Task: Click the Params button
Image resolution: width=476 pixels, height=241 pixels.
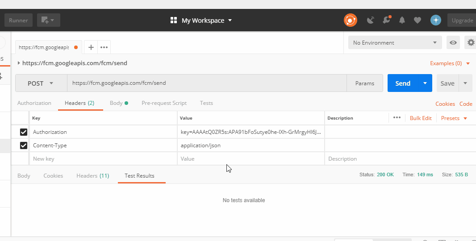Action: coord(364,83)
